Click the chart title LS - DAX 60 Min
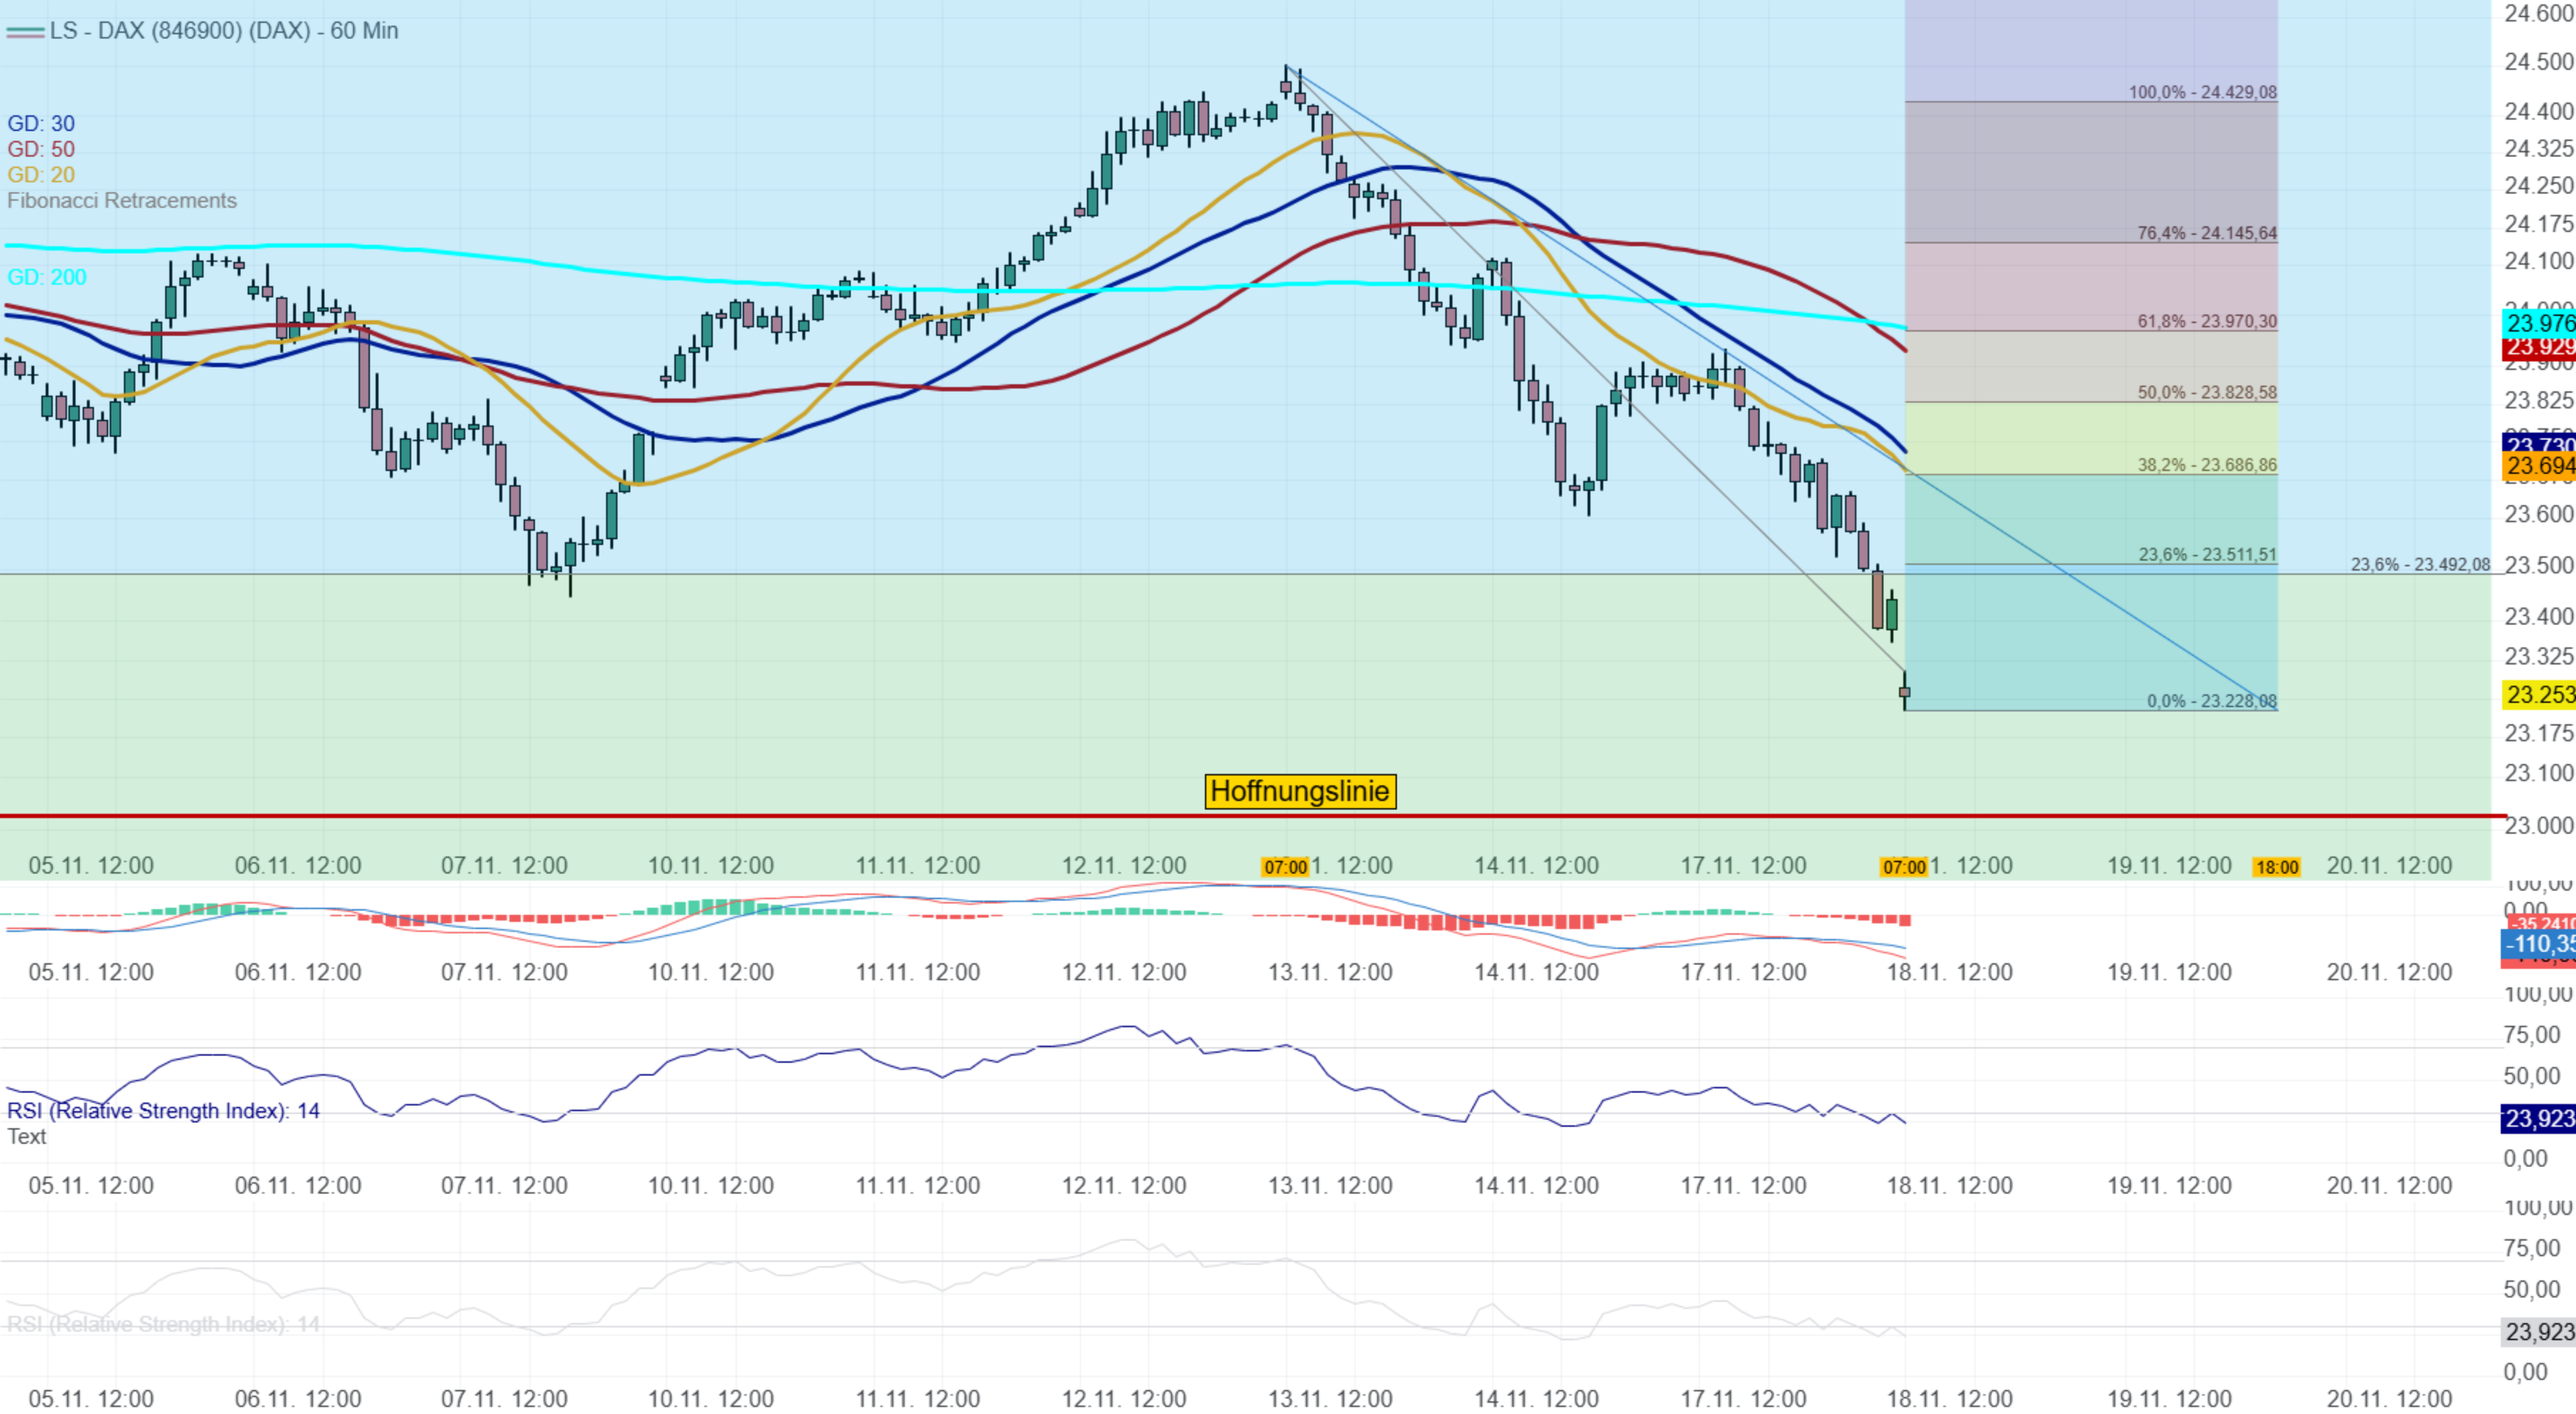Screen dimensions: 2576x1414 pyautogui.click(x=223, y=31)
